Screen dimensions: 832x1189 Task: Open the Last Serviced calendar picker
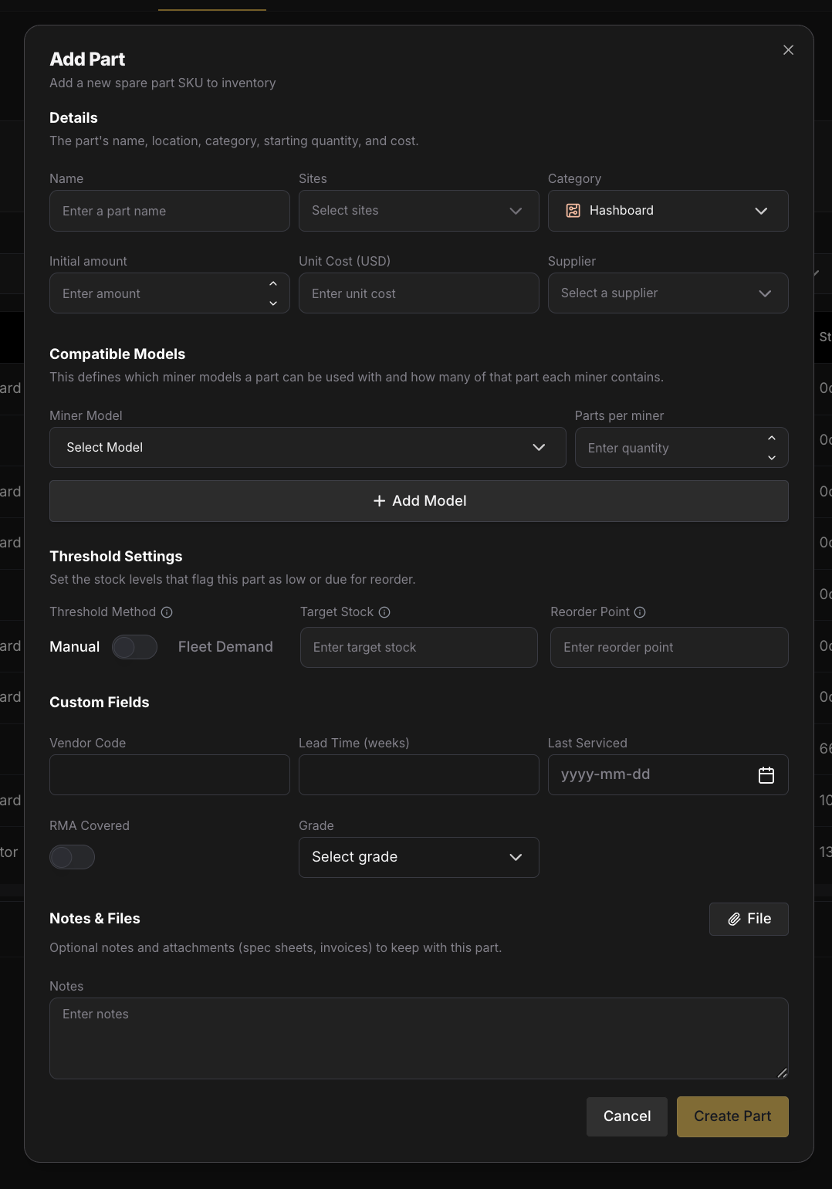(766, 775)
